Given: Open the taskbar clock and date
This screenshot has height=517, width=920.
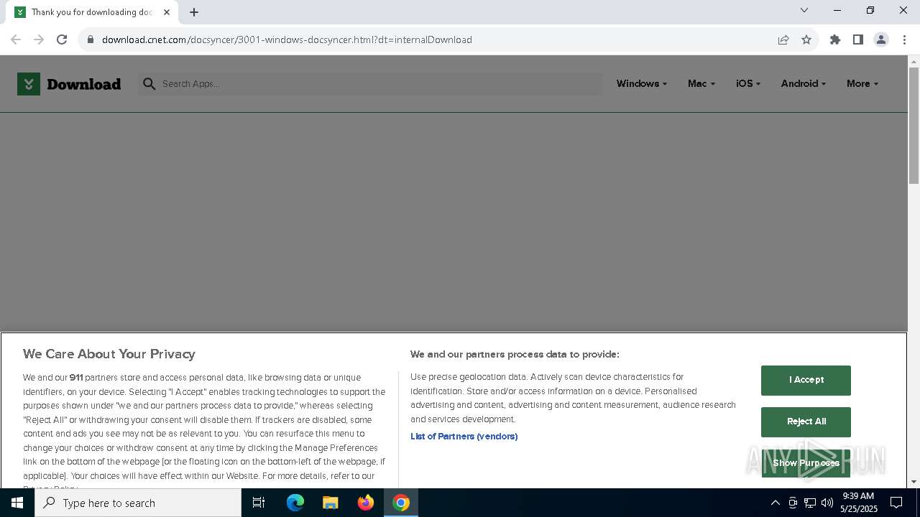Looking at the screenshot, I should 859,503.
